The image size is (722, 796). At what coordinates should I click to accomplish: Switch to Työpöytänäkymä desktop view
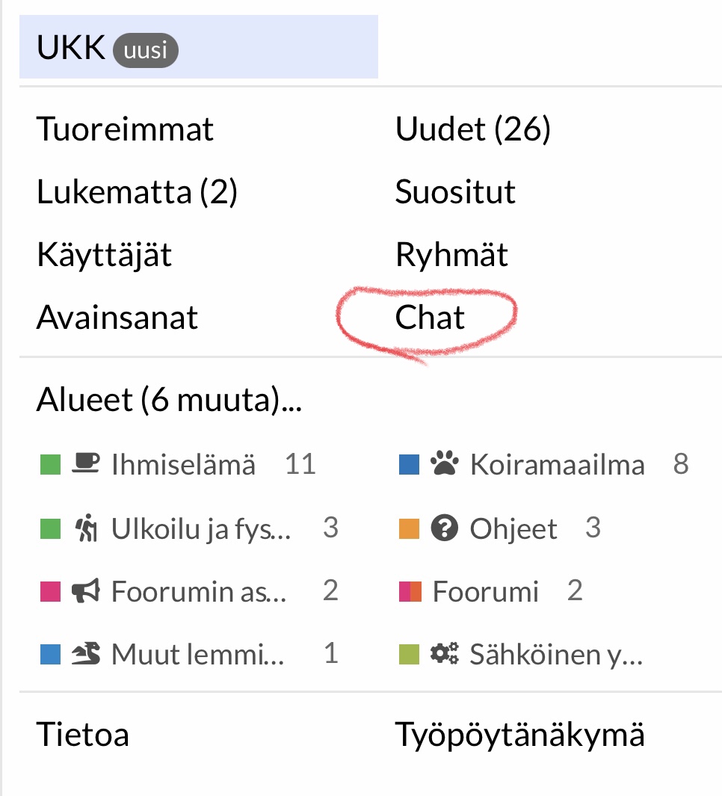(x=519, y=735)
